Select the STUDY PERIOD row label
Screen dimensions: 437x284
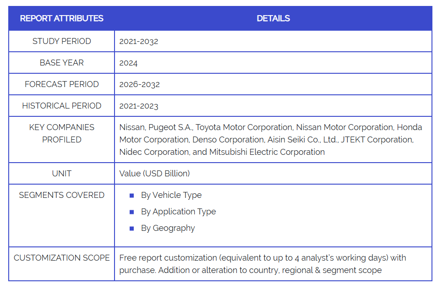[x=62, y=41]
